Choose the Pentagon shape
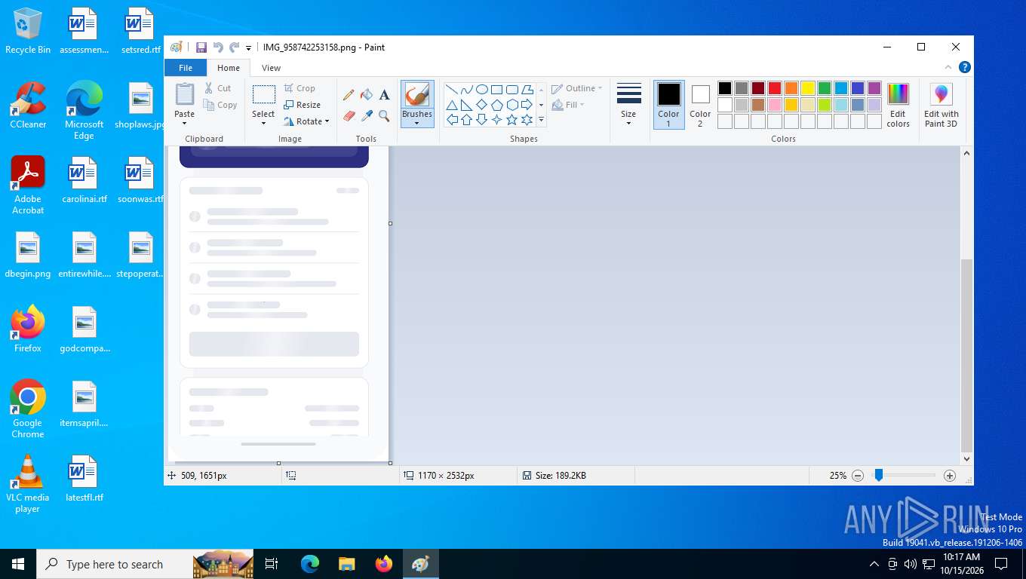 click(x=497, y=105)
